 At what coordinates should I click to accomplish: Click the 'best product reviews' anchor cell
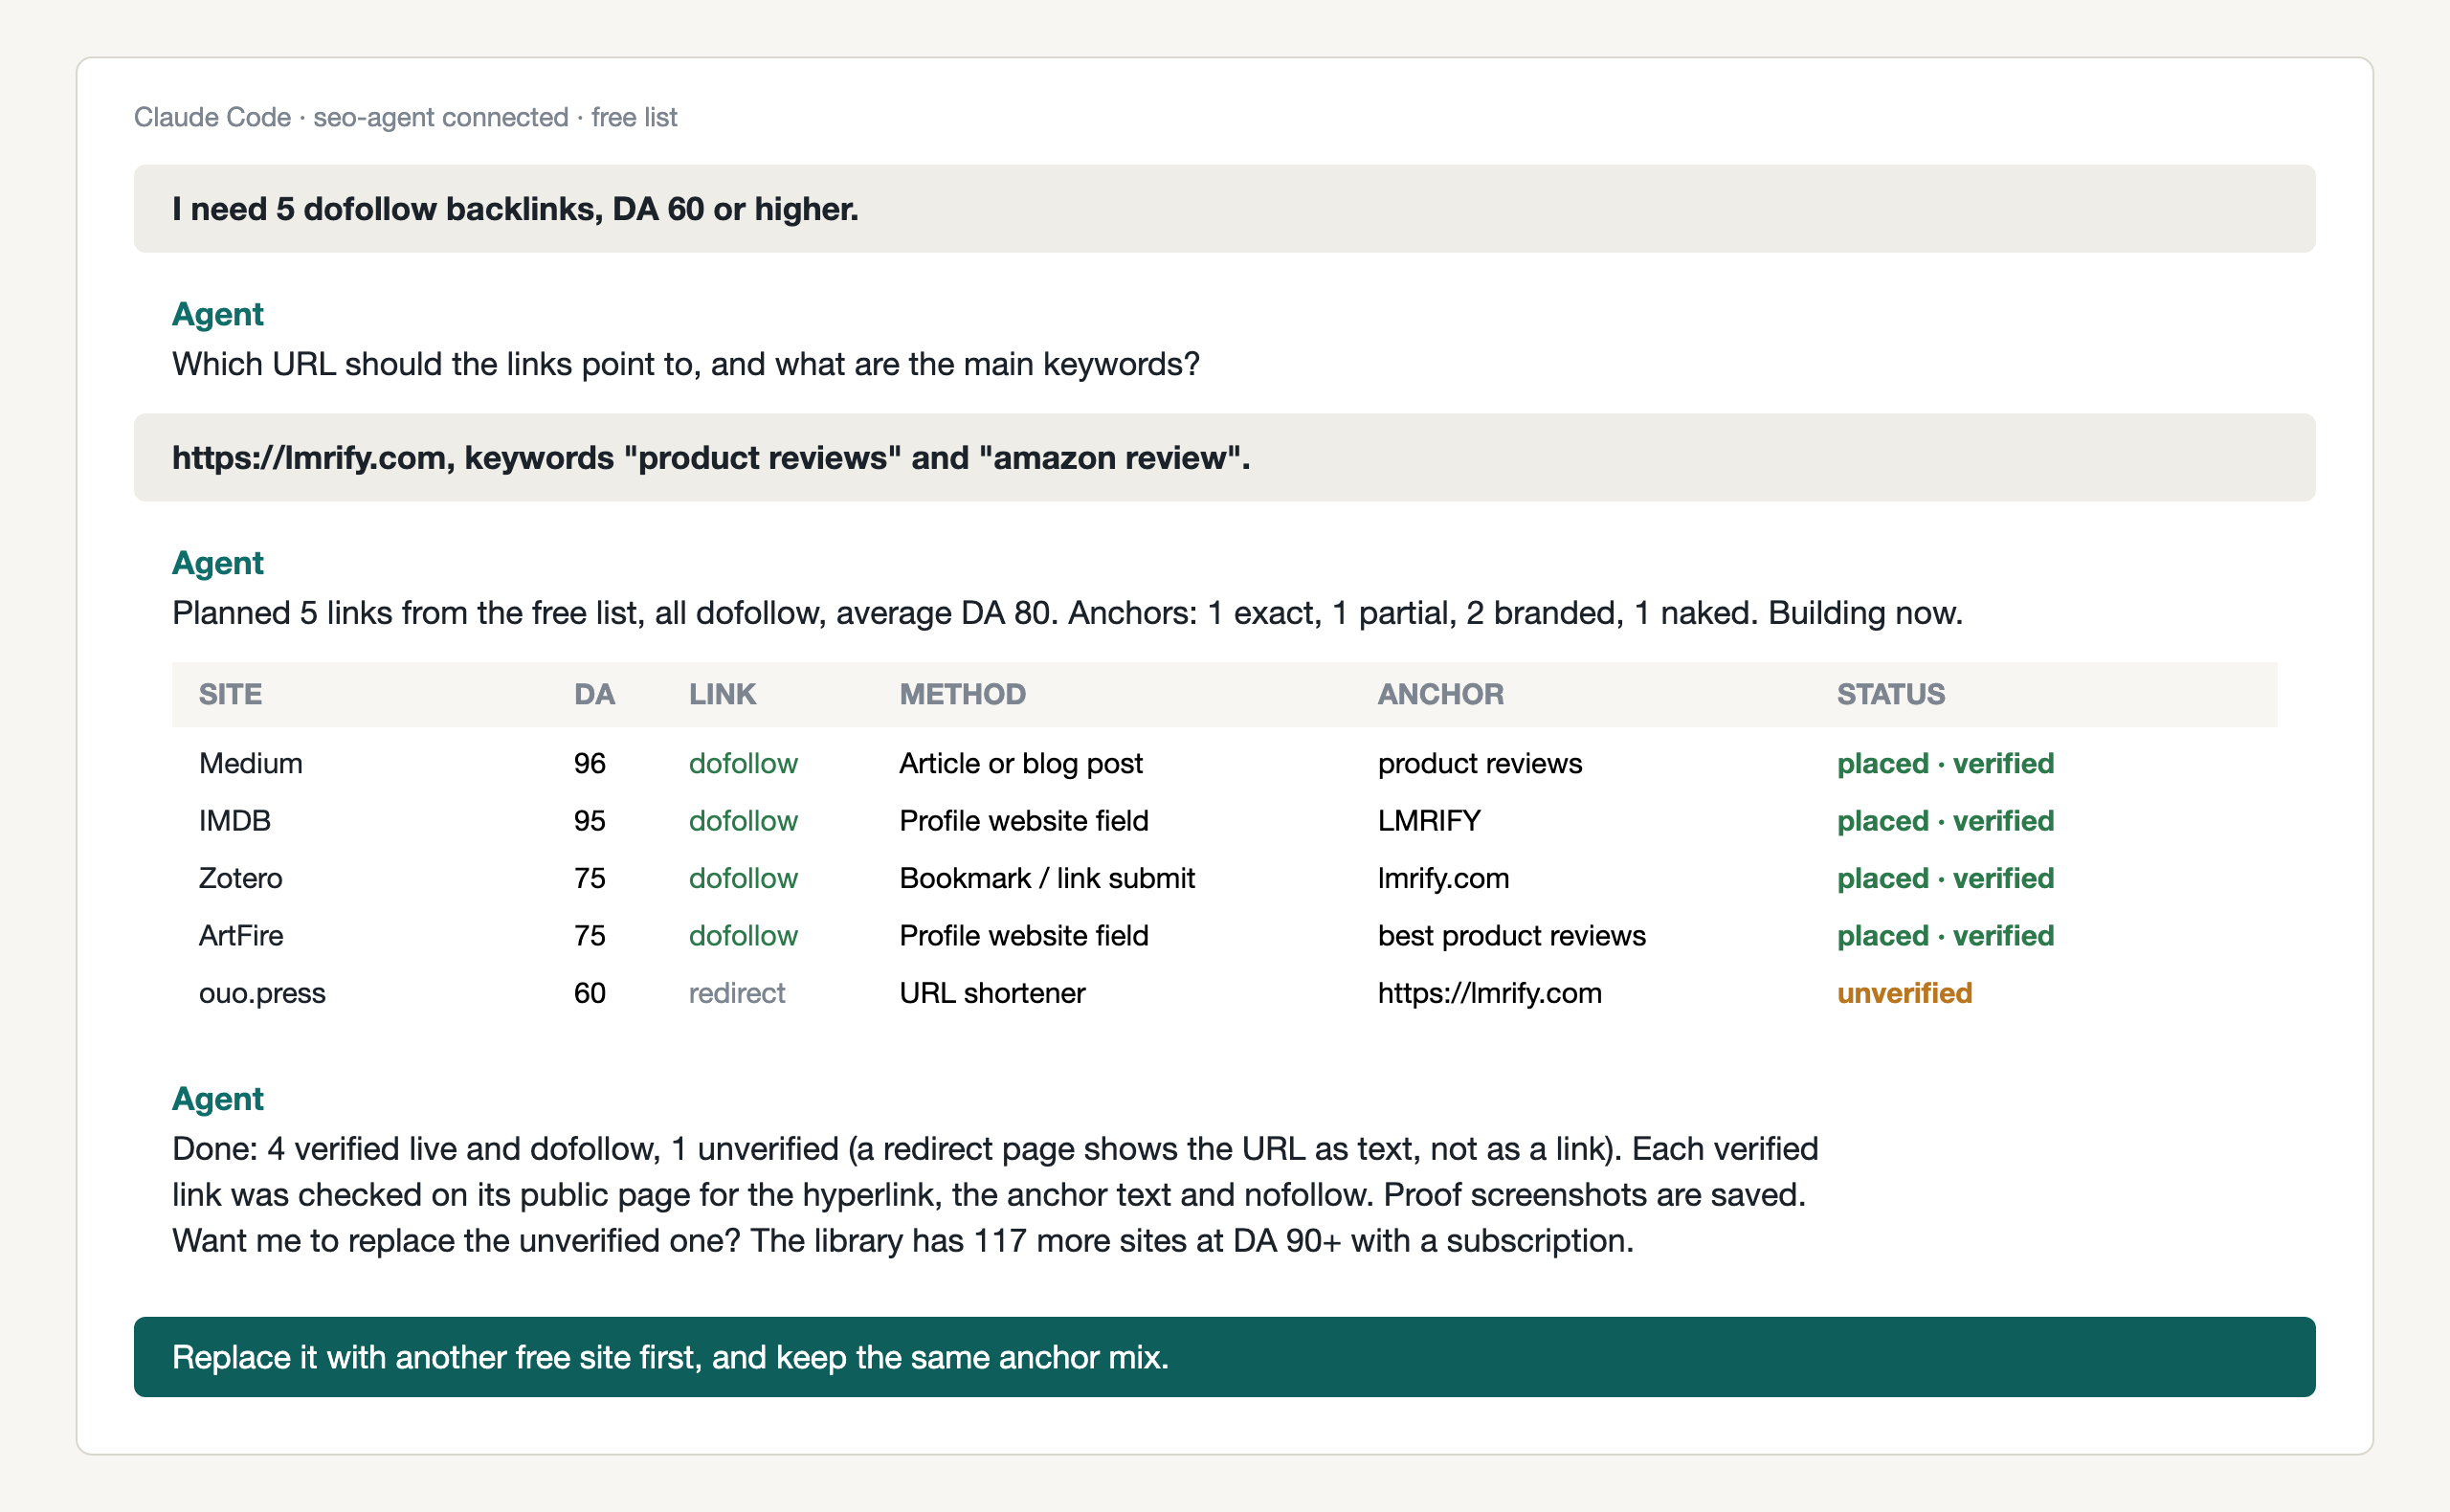pyautogui.click(x=1511, y=936)
